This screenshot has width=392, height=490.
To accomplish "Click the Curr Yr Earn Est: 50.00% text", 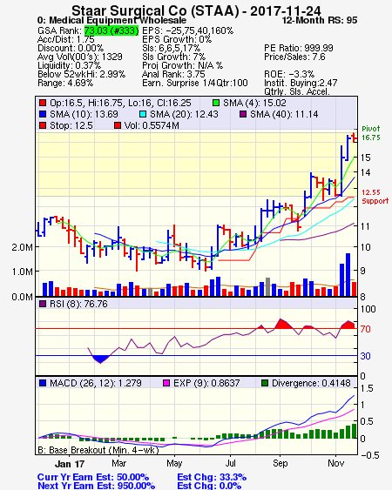I will pyautogui.click(x=93, y=477).
